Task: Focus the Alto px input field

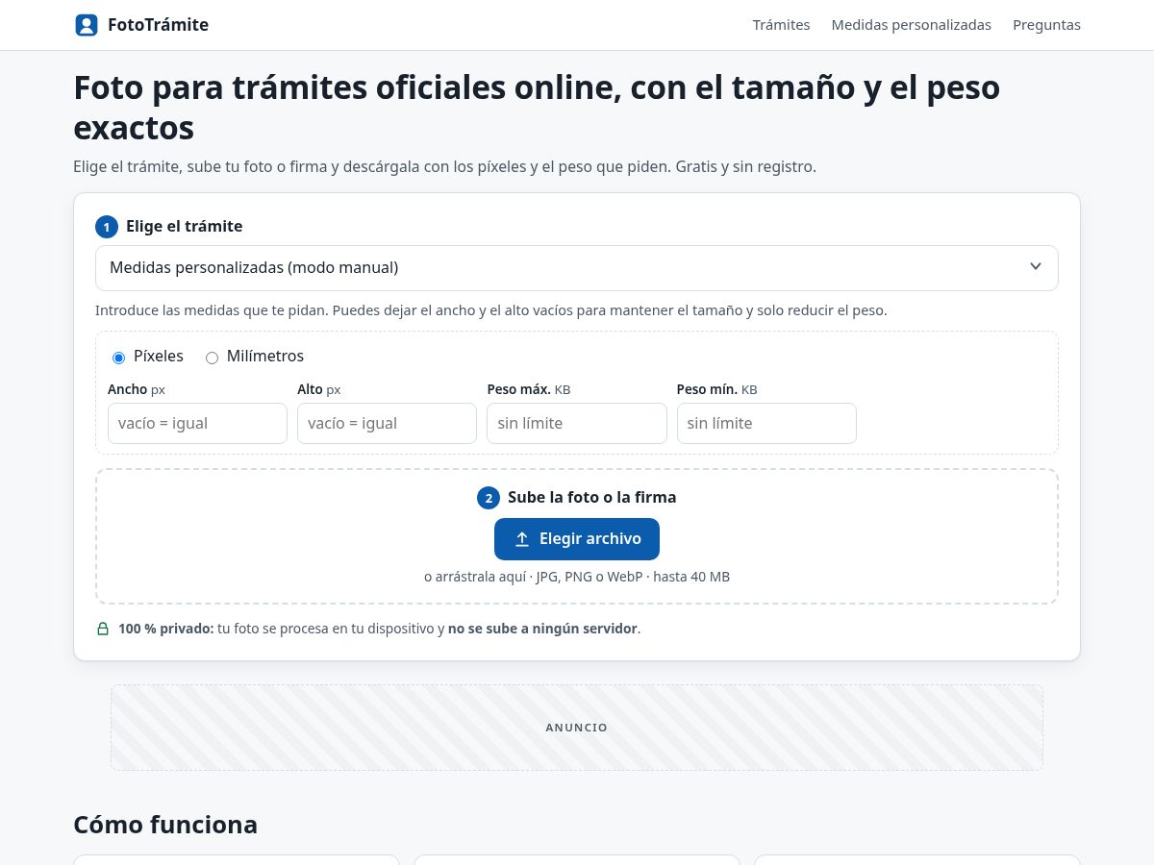Action: point(387,423)
